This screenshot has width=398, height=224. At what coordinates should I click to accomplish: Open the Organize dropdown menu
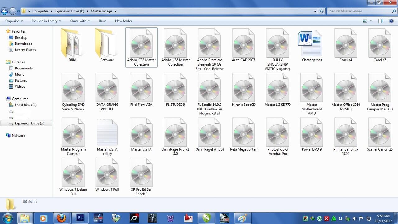(14, 21)
